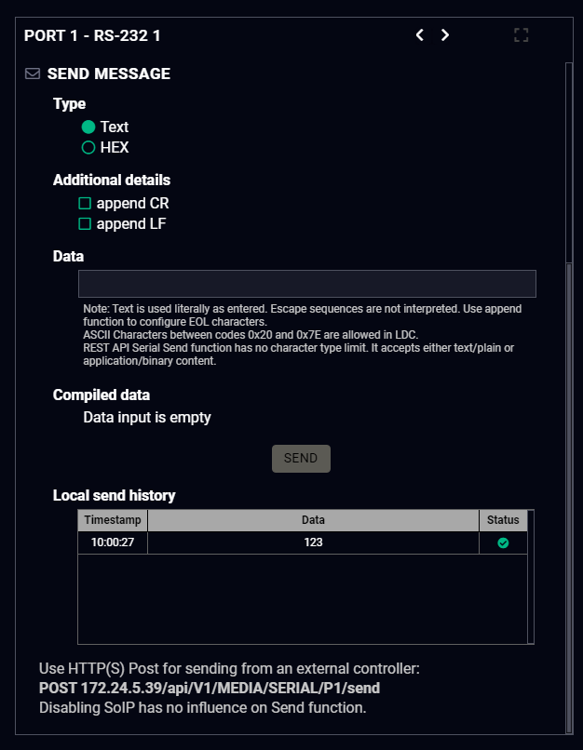Go to previous port with left chevron
Viewport: 583px width, 750px height.
[420, 35]
